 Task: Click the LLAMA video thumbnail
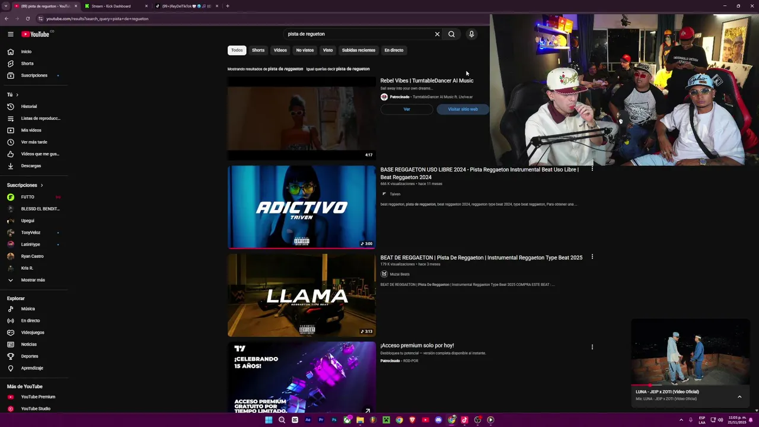[x=302, y=295]
